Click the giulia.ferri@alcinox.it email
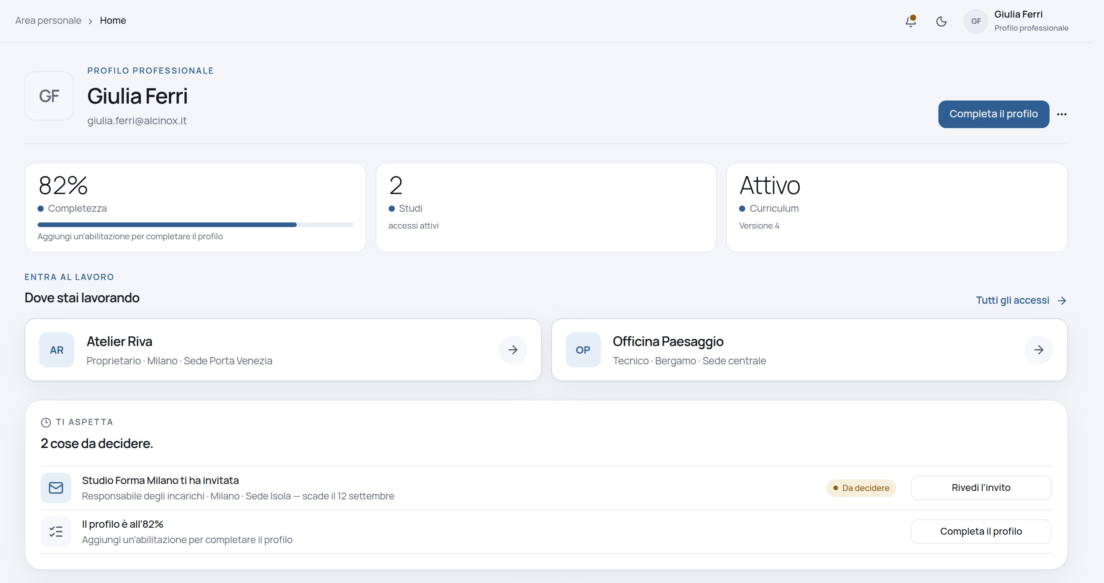The width and height of the screenshot is (1104, 583). coord(137,120)
